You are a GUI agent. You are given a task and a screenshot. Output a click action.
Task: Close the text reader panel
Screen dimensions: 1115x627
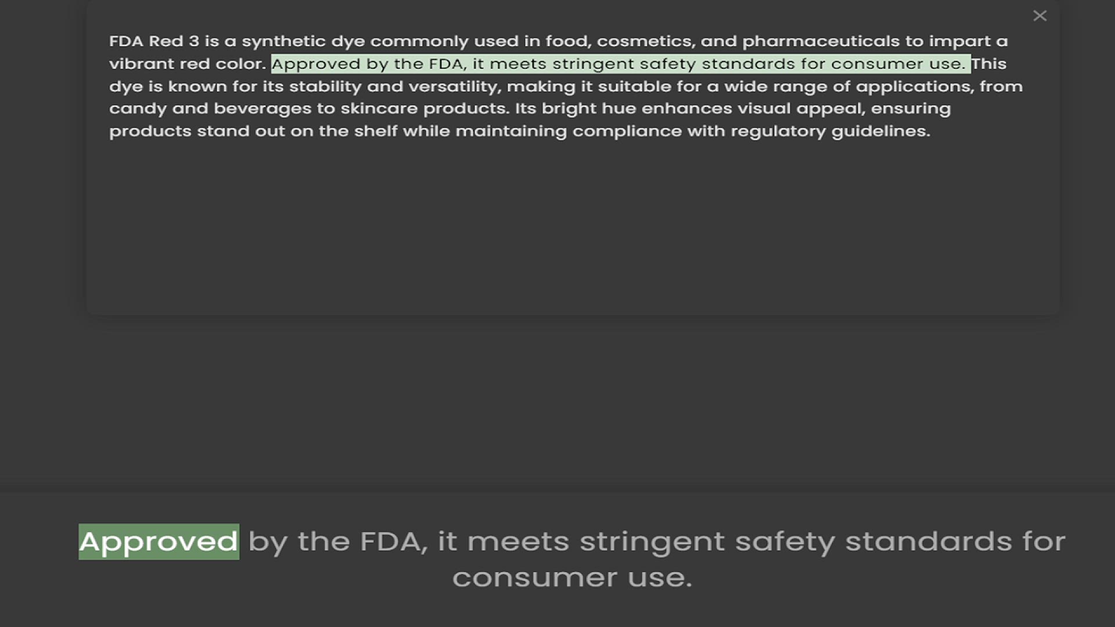coord(1040,16)
